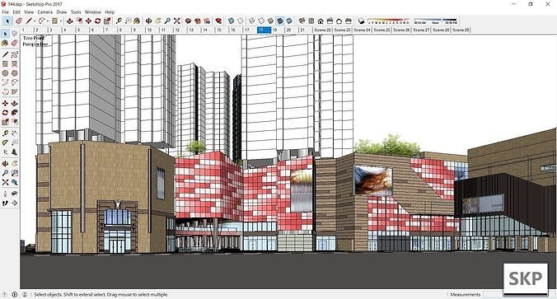The width and height of the screenshot is (557, 299).
Task: Open the Help menu
Action: [110, 12]
